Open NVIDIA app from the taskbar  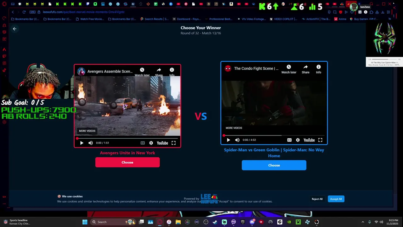(289, 222)
